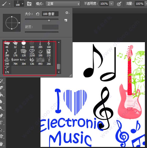Select the sheet music brush preset 128
This screenshot has height=148, width=147.
click(23, 53)
